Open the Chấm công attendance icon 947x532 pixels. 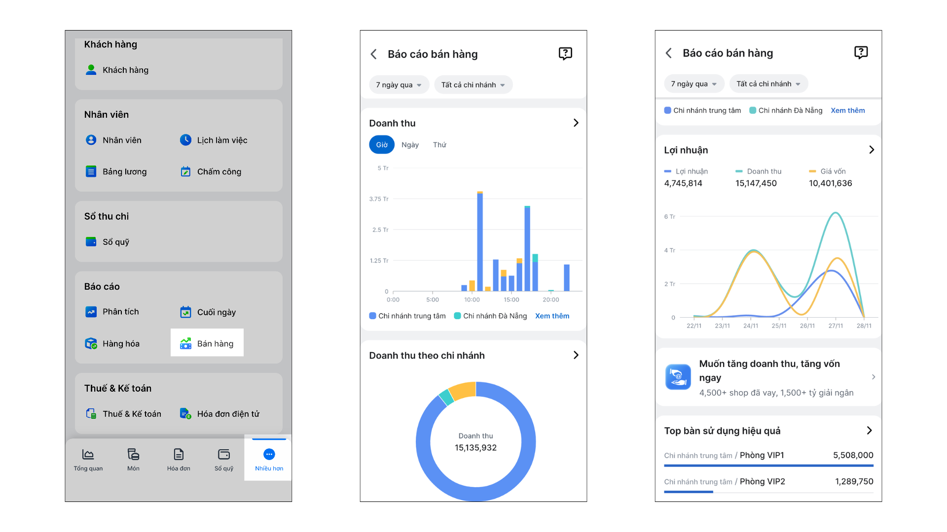[x=185, y=171]
